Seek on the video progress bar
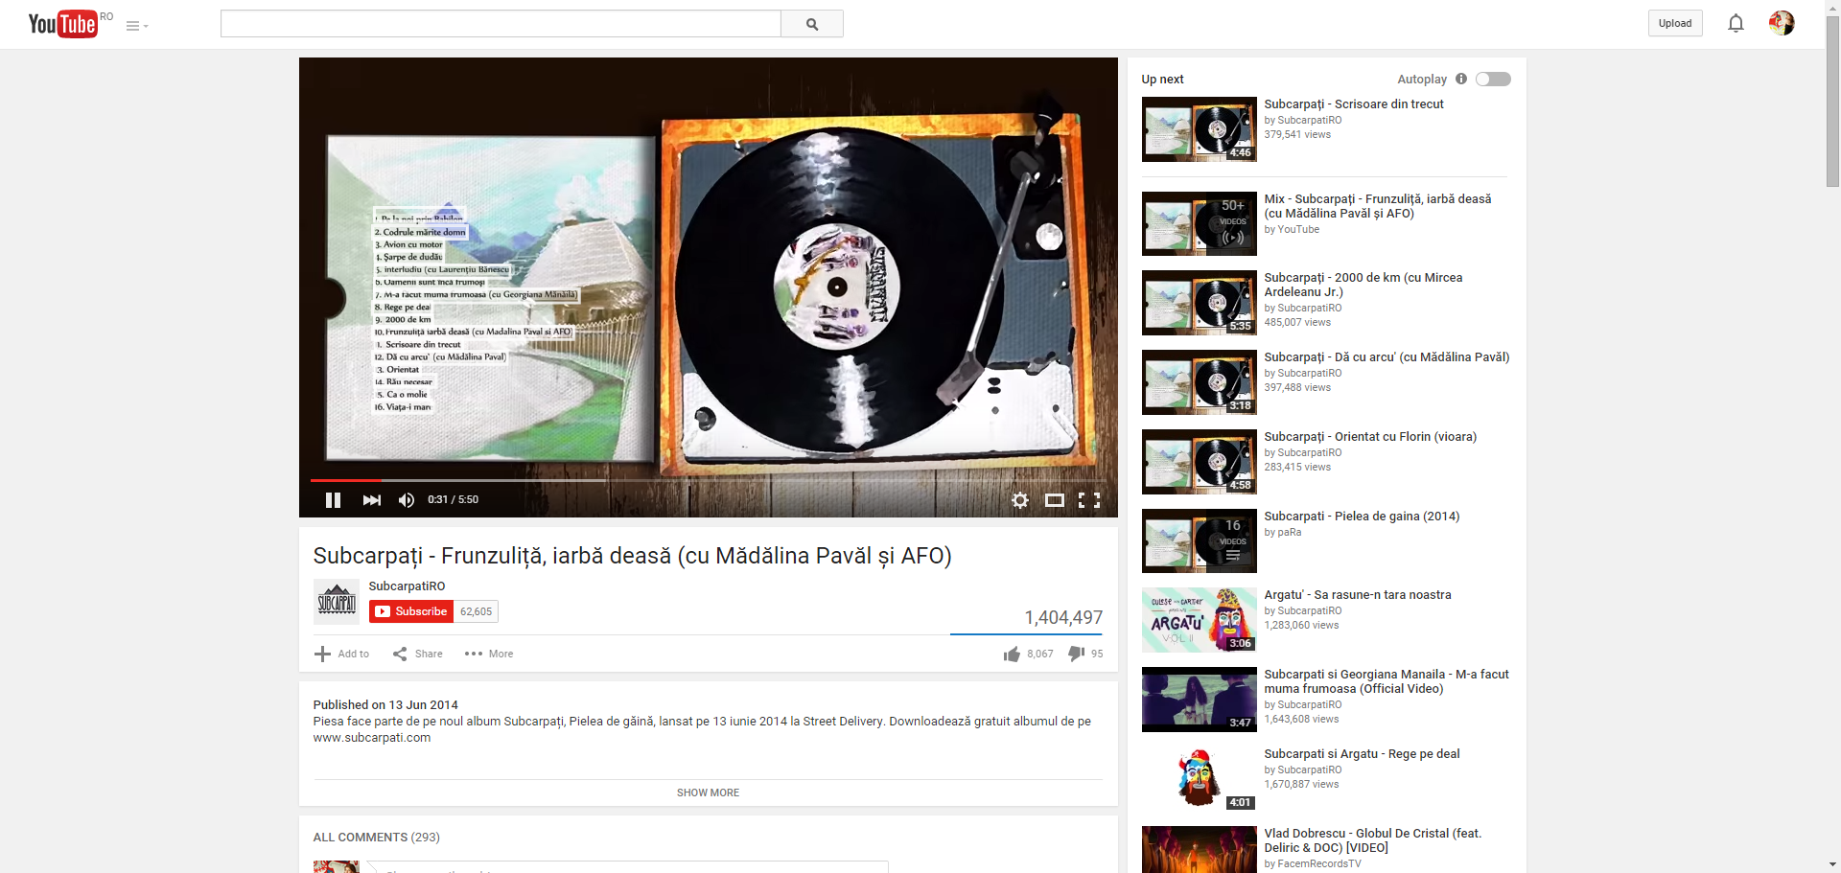 click(708, 480)
